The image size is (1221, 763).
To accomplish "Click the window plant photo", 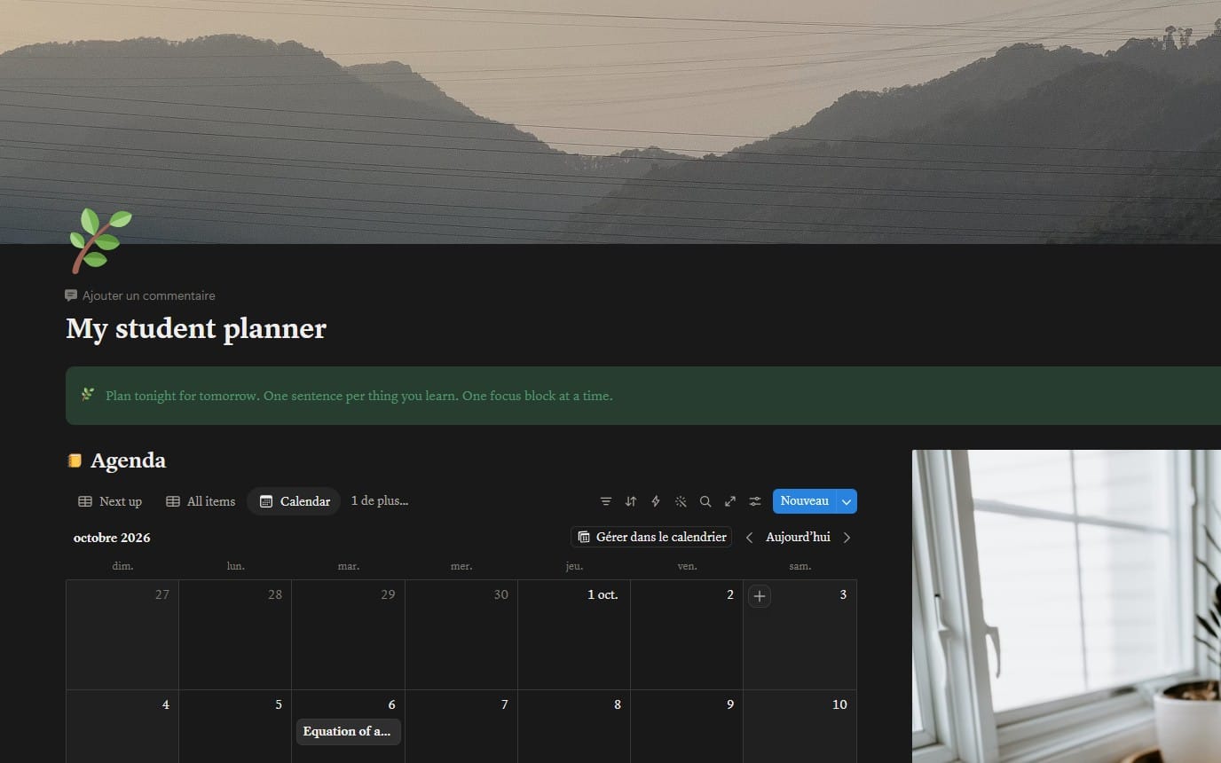I will click(1067, 606).
